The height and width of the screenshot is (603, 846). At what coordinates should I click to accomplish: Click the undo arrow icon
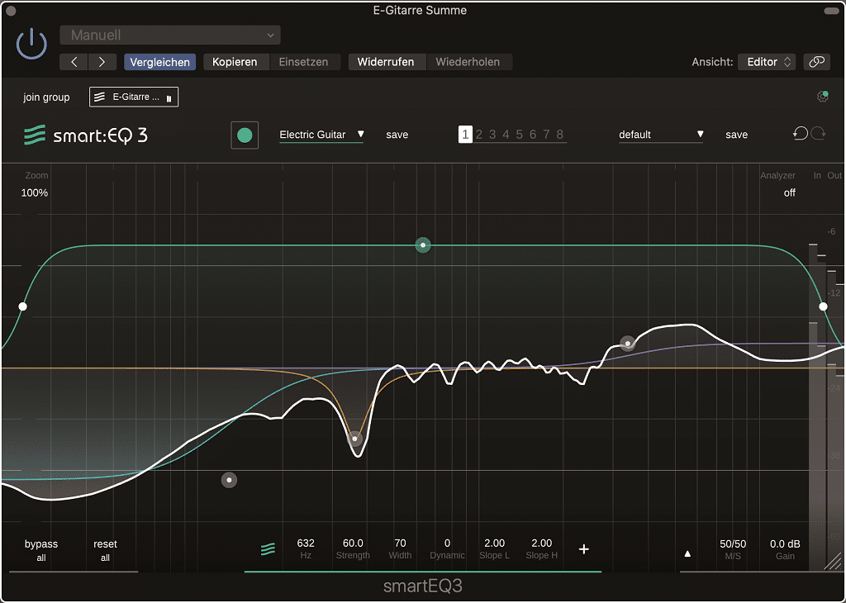click(x=800, y=133)
